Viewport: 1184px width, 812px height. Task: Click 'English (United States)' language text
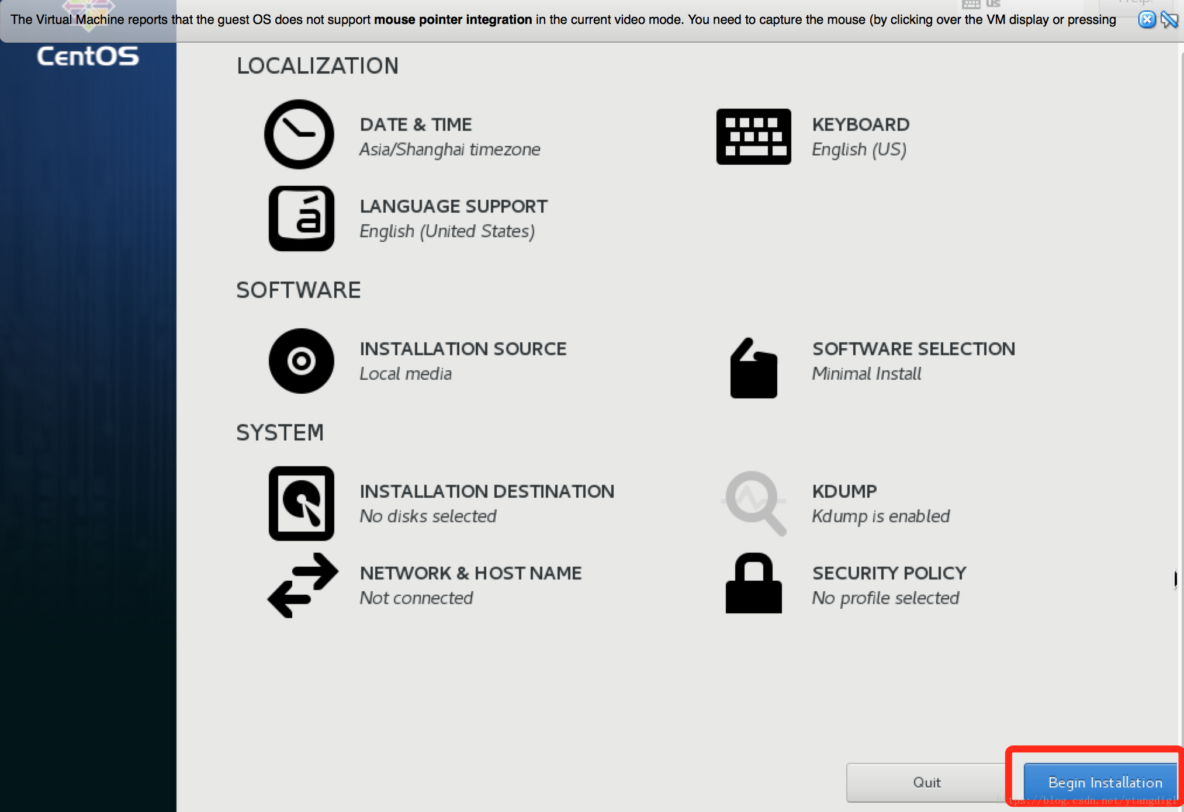[447, 231]
